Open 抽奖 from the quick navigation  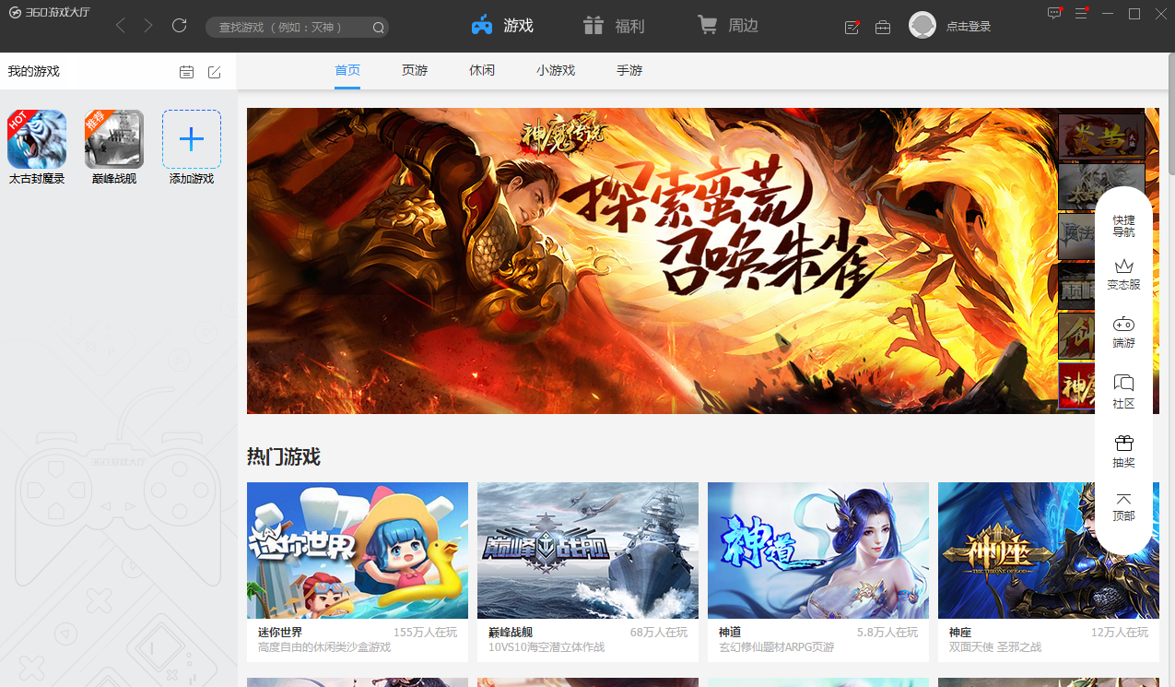(x=1123, y=452)
